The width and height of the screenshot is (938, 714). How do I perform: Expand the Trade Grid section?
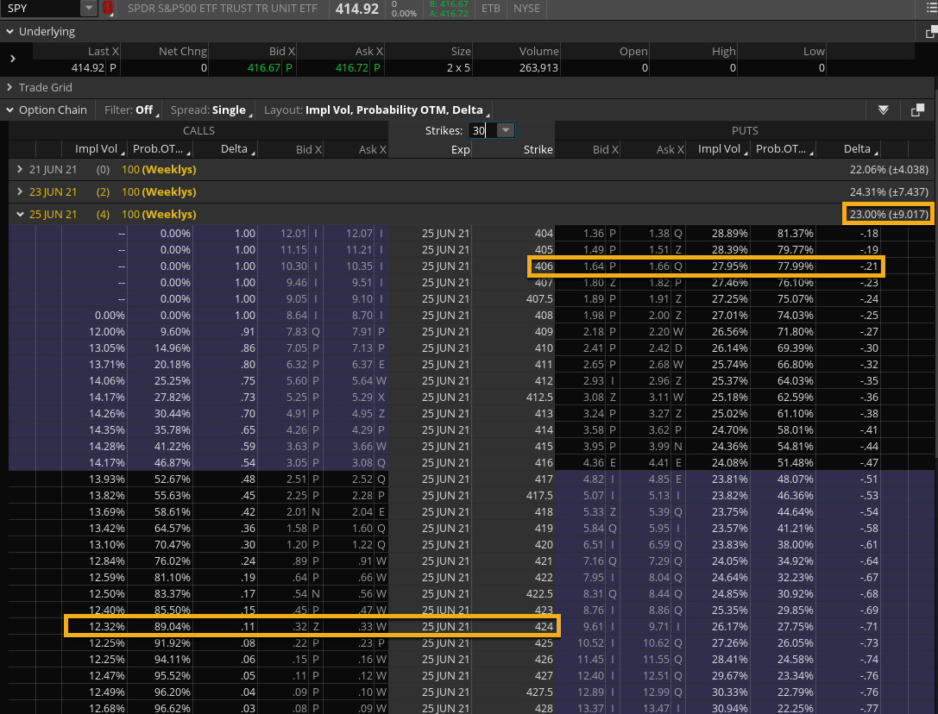10,88
